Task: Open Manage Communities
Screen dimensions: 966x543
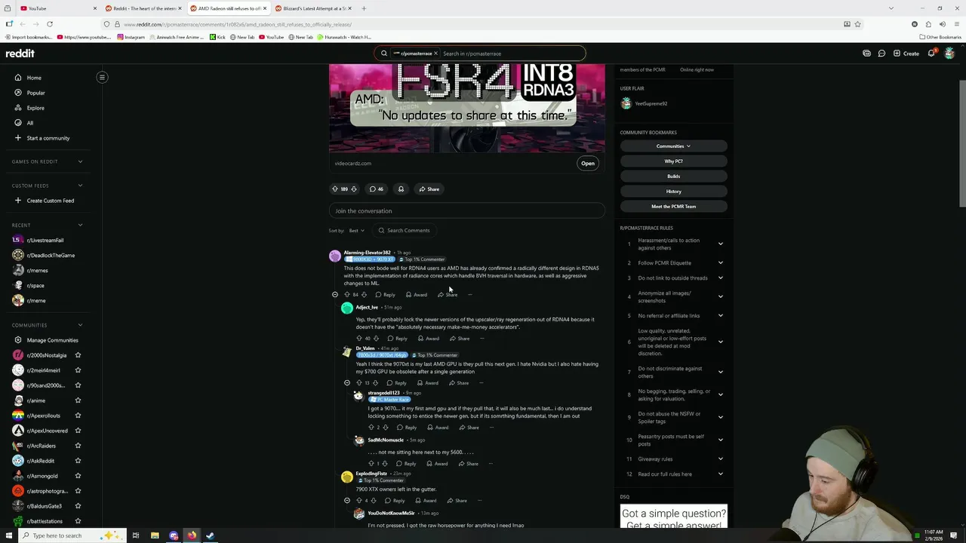Action: [52, 340]
